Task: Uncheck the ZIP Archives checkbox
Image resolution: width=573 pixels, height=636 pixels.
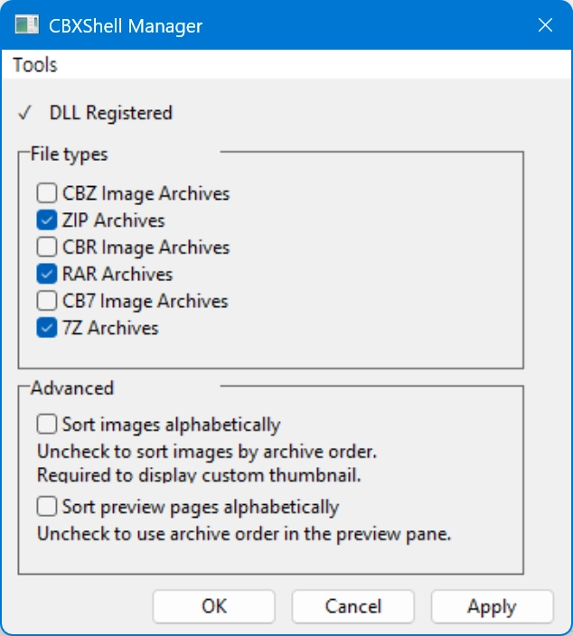Action: pos(47,220)
